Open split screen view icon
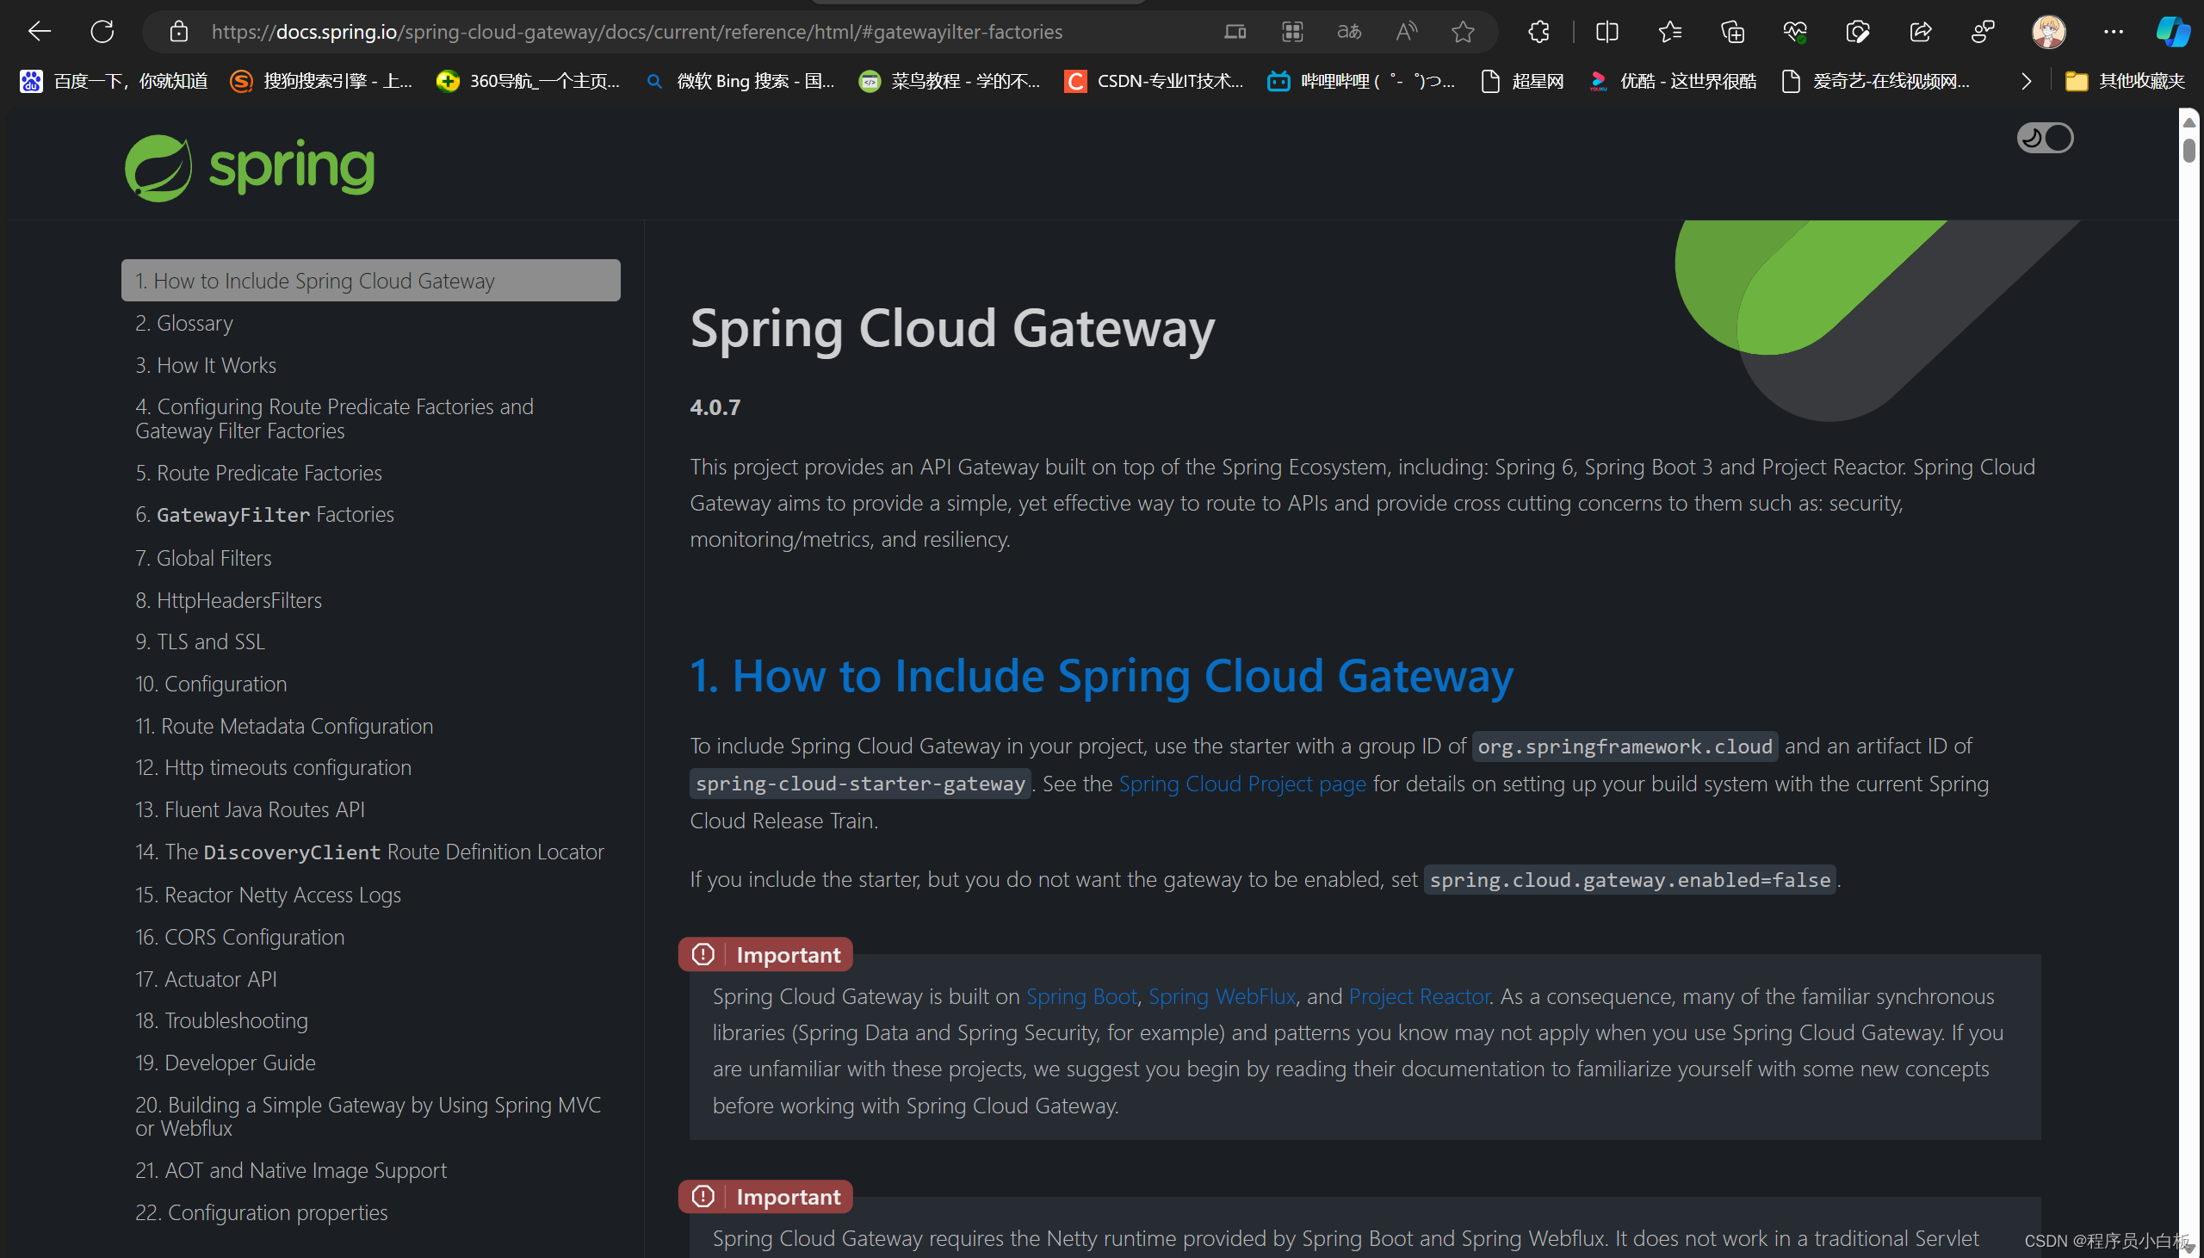Image resolution: width=2204 pixels, height=1258 pixels. (1607, 32)
